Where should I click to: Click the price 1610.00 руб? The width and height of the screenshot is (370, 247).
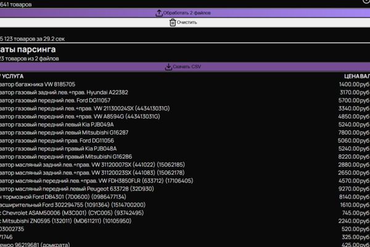(x=355, y=205)
